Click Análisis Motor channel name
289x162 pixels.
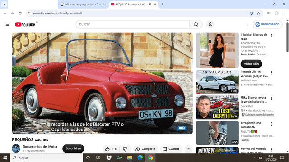pos(249,81)
